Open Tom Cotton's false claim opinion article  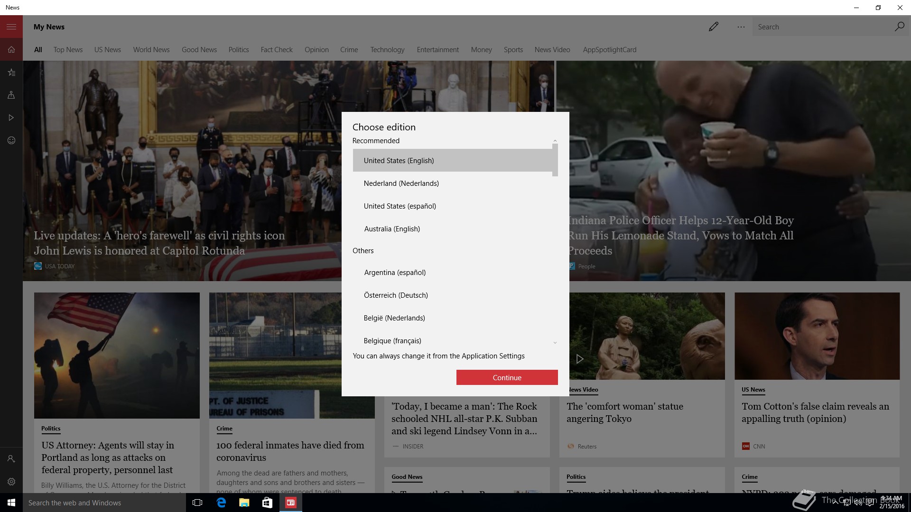pos(815,412)
